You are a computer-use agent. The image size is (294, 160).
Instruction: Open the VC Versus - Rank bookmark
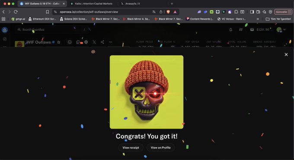(231, 19)
